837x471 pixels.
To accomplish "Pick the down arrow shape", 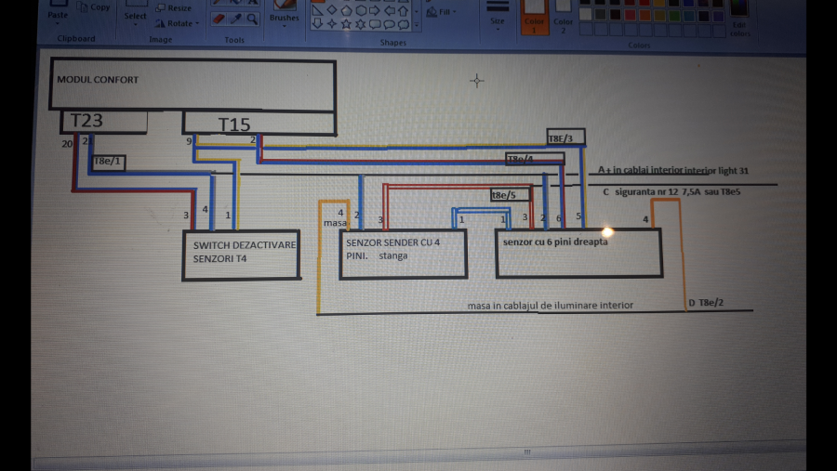I will (318, 23).
